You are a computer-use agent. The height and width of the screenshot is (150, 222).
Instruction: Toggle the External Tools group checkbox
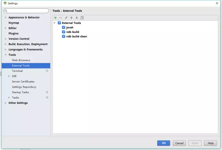(59, 23)
